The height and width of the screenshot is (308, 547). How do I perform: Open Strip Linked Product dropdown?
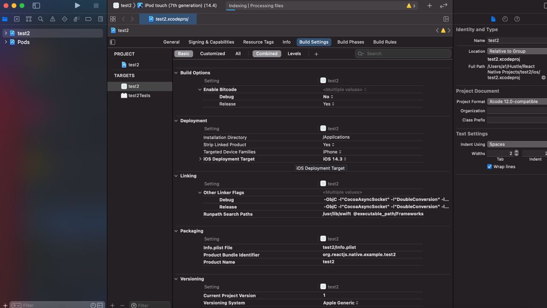tap(329, 145)
